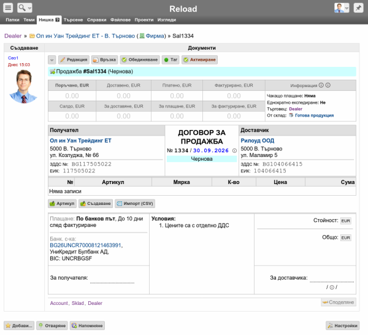Image resolution: width=368 pixels, height=335 pixels.
Task: Click the sale icon before Продажба #Sal1334
Action: [52, 71]
